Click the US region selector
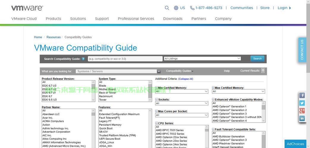 (182, 8)
